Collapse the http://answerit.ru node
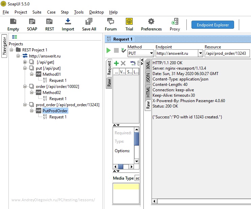Screen dimensions: 251x209 (18, 56)
